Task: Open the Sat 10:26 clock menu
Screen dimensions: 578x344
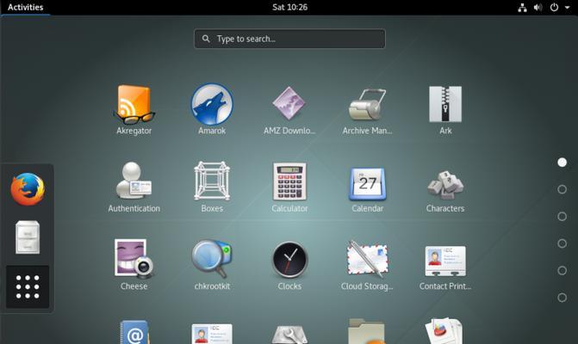Action: 289,7
